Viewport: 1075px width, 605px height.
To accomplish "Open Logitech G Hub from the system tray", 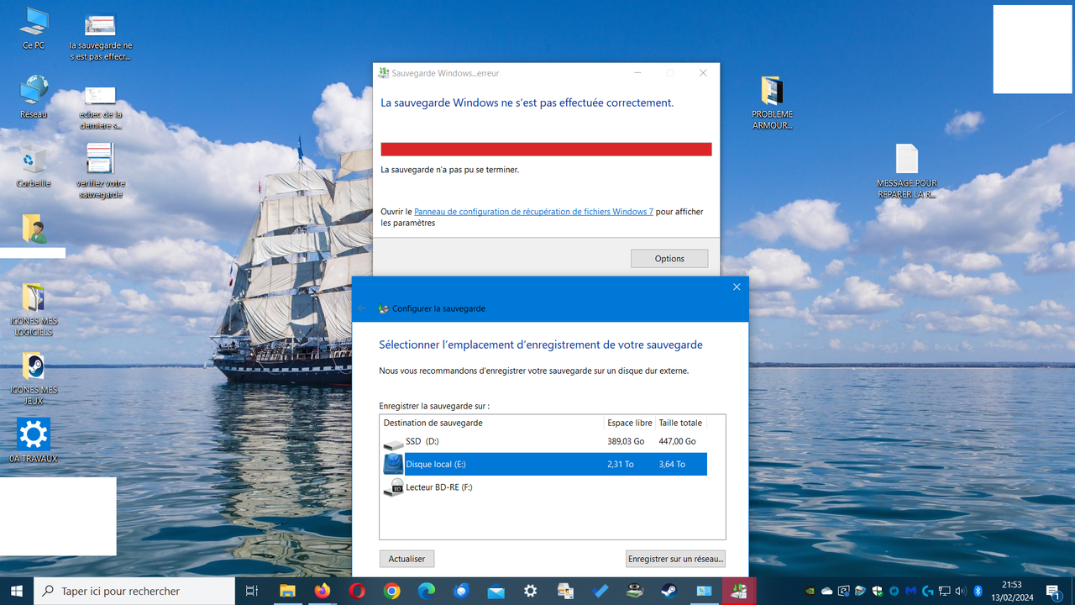I will coord(926,591).
